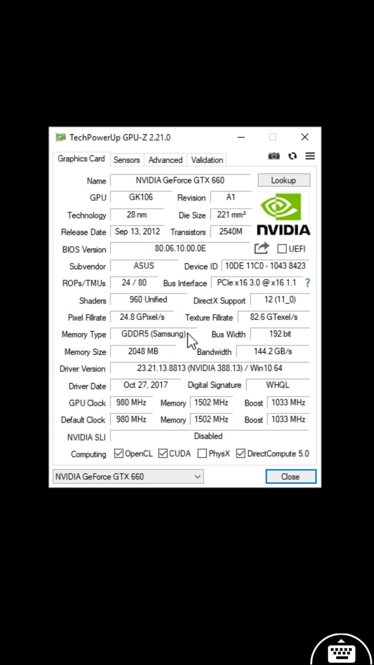
Task: Click the GPU Clock row Boost 1033 MHz field
Action: pyautogui.click(x=288, y=403)
